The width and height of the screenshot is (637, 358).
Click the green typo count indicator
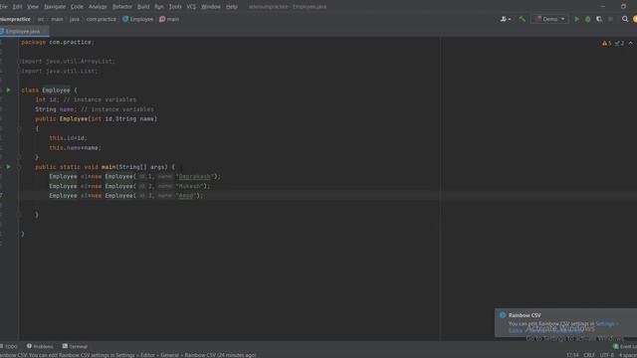[619, 43]
